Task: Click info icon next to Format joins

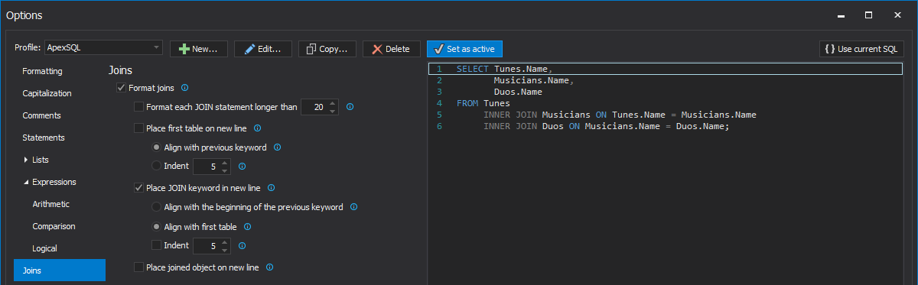Action: coord(185,88)
